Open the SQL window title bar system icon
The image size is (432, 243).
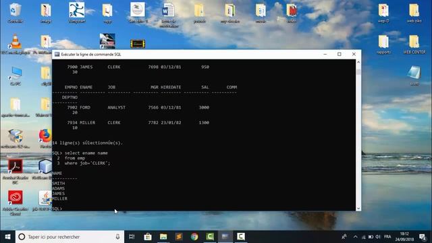57,54
